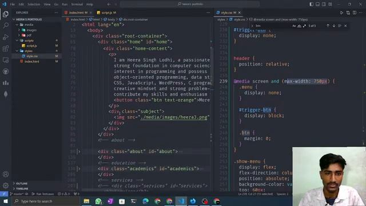Click the Run play icon in the editor title

(341, 13)
